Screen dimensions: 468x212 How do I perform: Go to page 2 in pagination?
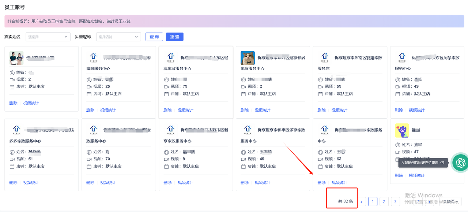pyautogui.click(x=384, y=201)
